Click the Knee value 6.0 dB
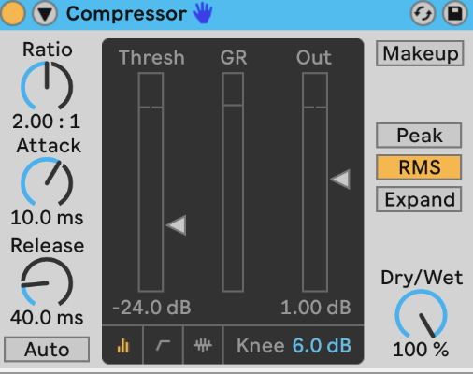This screenshot has height=374, width=473. coord(322,345)
